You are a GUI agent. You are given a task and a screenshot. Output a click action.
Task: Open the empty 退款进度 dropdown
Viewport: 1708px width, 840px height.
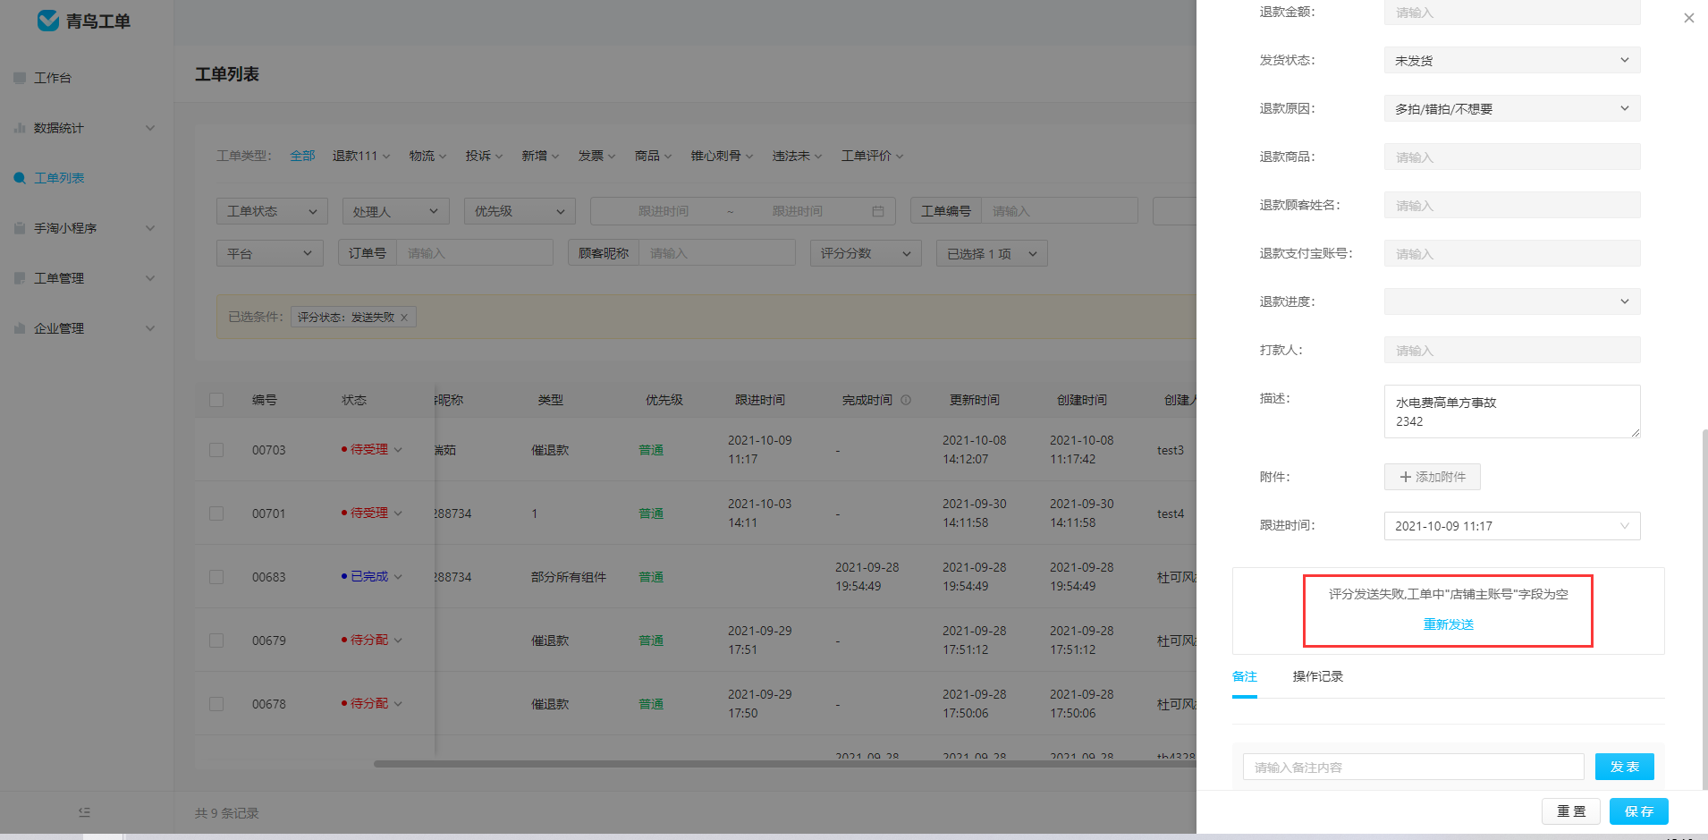point(1512,301)
